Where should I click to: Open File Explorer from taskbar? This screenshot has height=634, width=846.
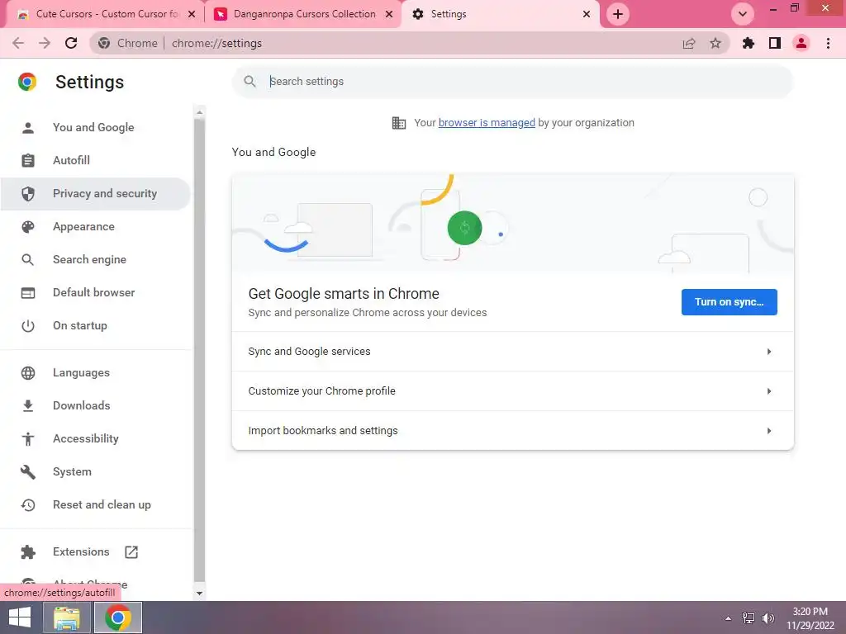pos(67,617)
